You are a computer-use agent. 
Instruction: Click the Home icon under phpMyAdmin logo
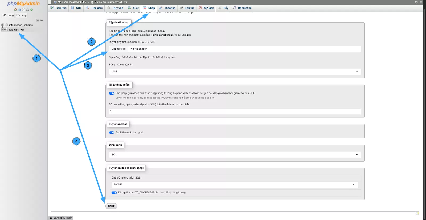[16, 10]
